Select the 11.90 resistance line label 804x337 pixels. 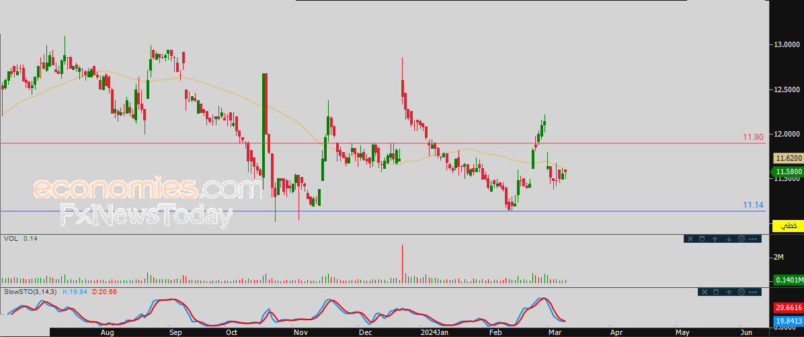[753, 137]
